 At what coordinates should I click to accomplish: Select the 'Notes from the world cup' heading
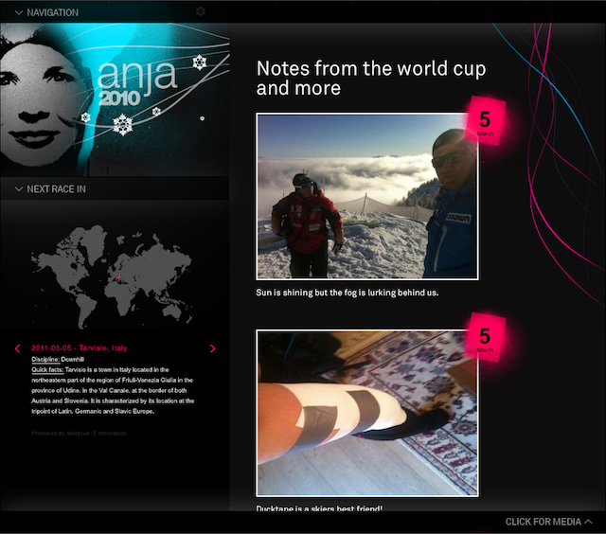click(x=371, y=78)
